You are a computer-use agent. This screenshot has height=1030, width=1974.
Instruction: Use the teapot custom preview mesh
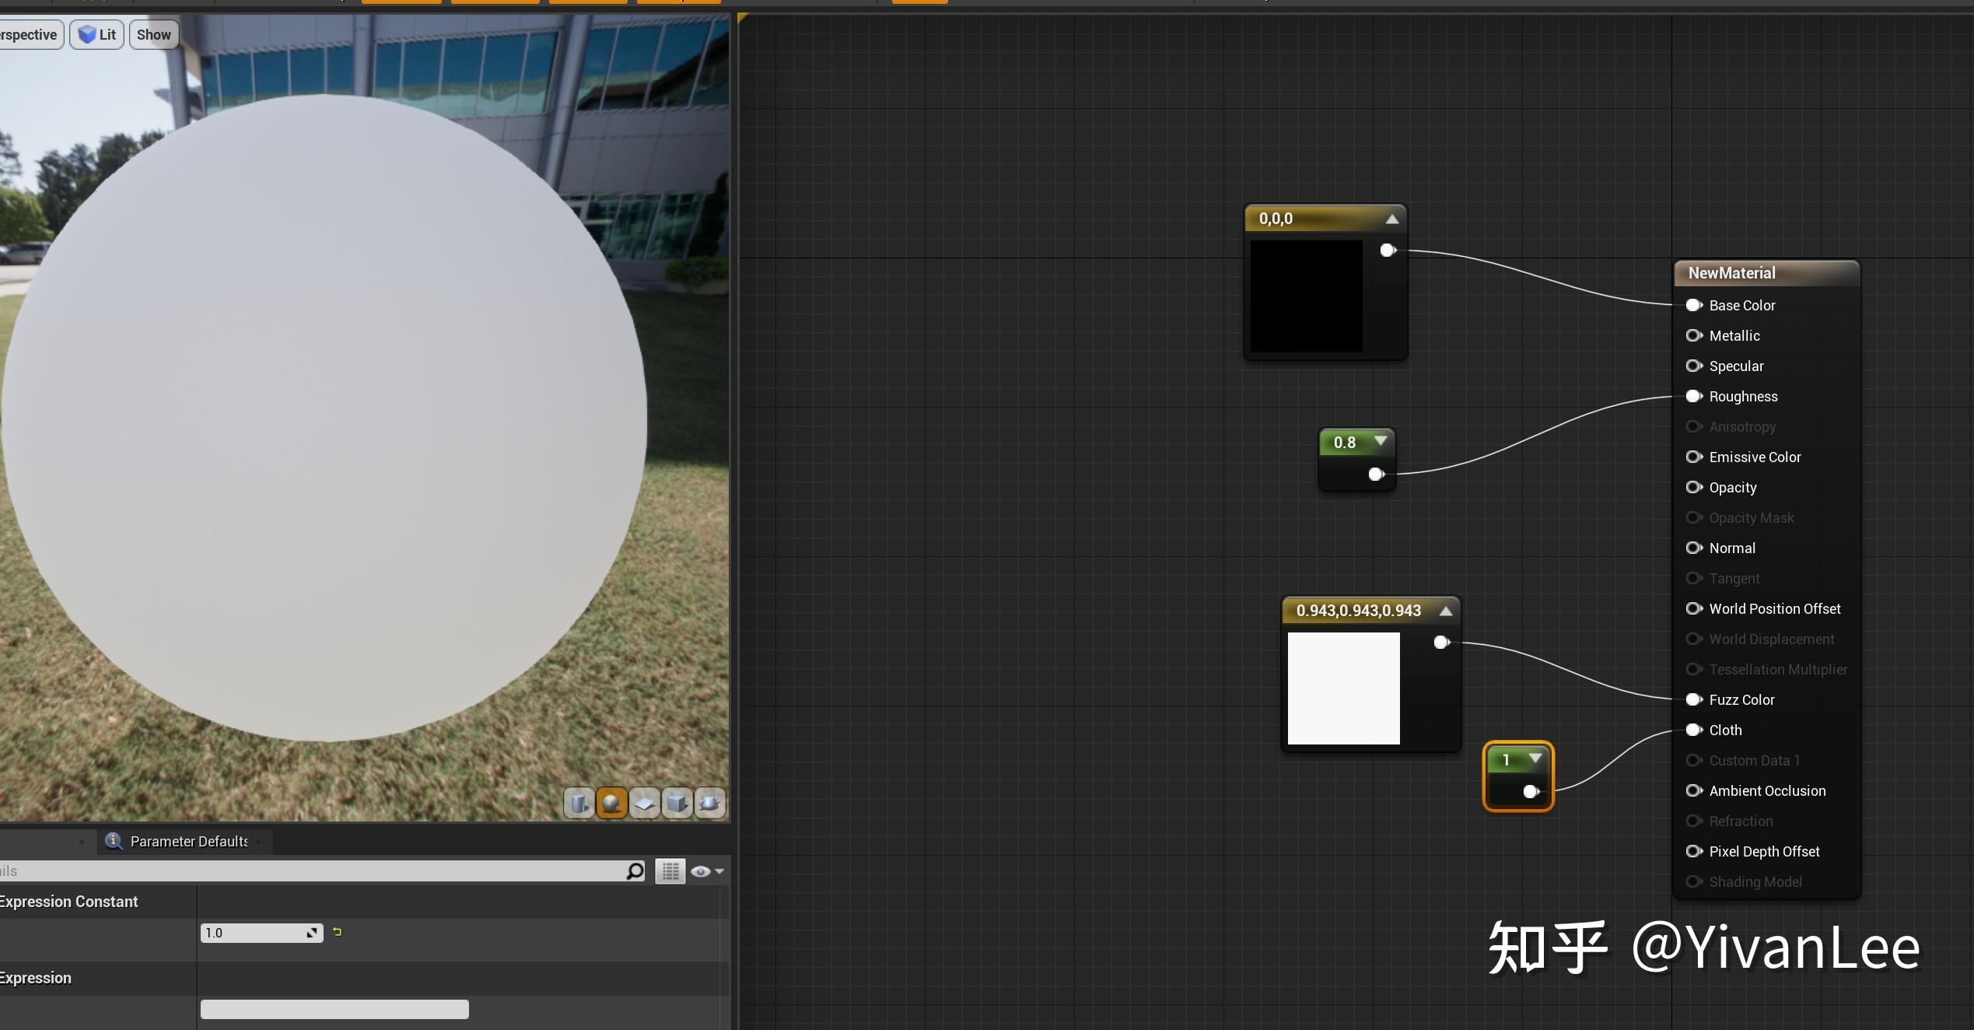(709, 803)
